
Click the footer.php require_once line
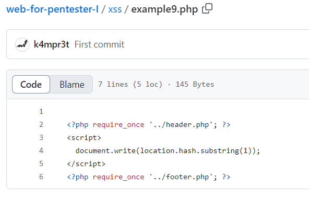tap(149, 177)
